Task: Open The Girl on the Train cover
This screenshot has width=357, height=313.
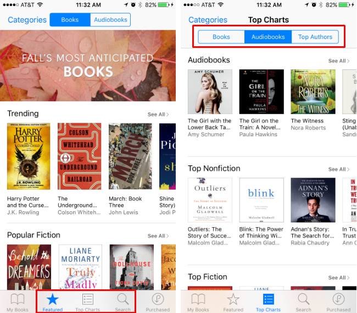Action: pos(261,92)
